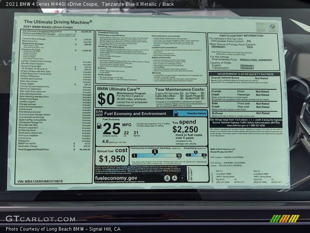Click the 'Destination Charge' row
310x233 pixels.
pyautogui.click(x=54, y=146)
